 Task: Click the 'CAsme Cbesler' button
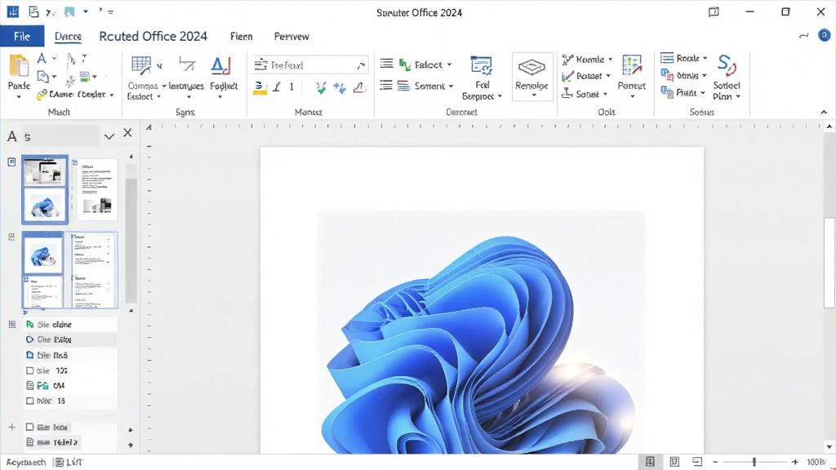[77, 95]
